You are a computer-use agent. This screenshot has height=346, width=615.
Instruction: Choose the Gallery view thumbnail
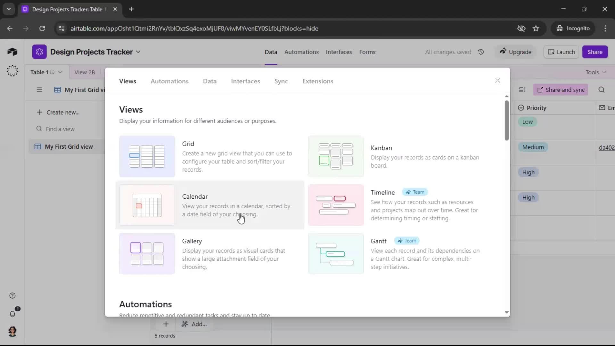tap(147, 254)
